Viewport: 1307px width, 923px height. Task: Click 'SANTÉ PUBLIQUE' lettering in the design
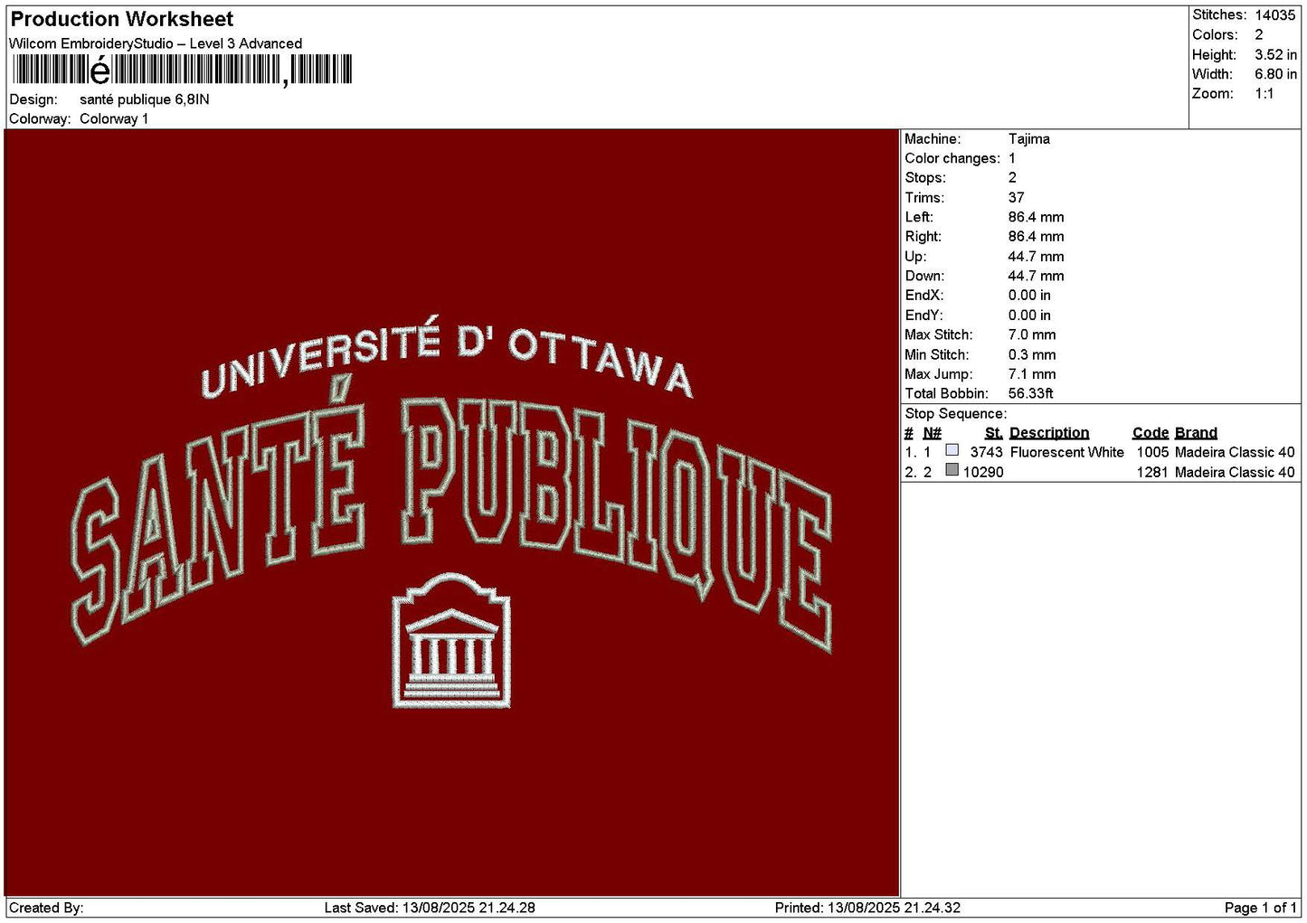coord(451,515)
